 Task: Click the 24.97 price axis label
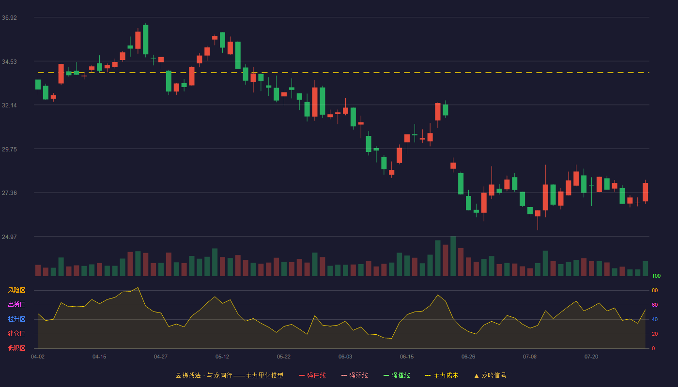point(9,237)
